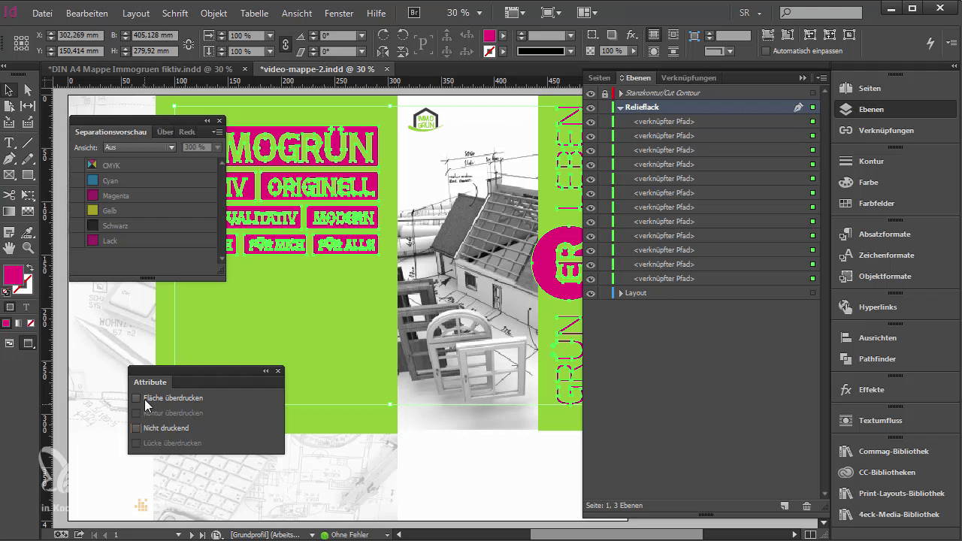Click the fill color swatch in toolbox
Screen dimensions: 962x541
pos(13,275)
